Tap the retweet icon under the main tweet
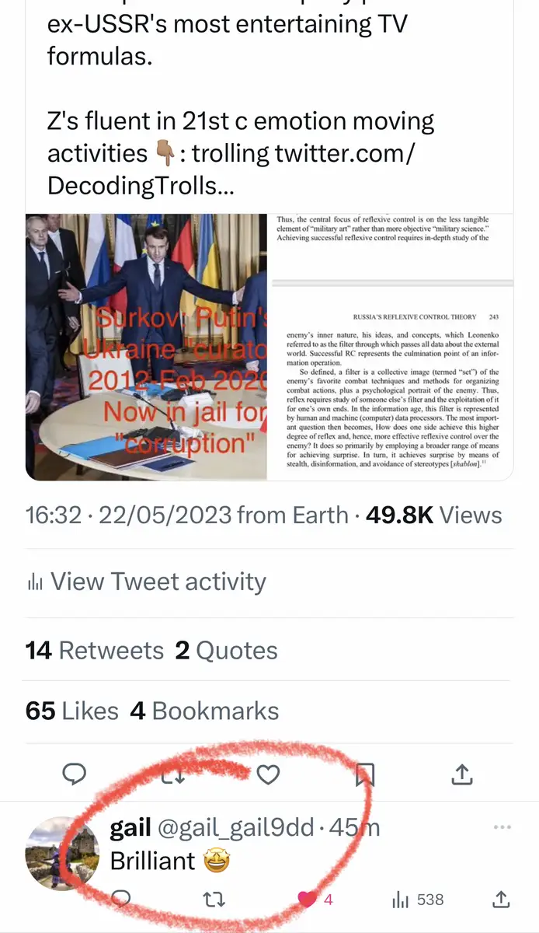 tap(172, 774)
